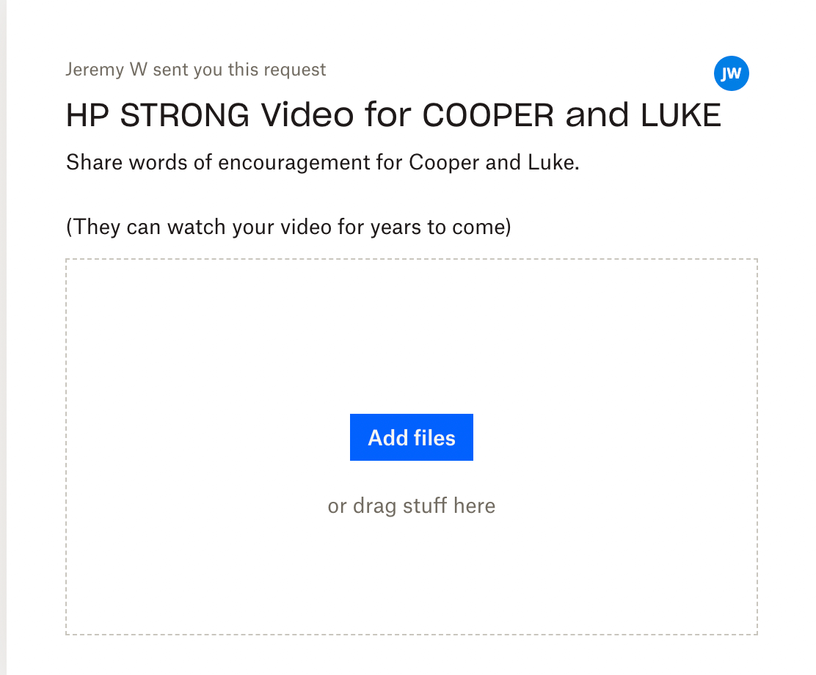This screenshot has width=816, height=675.
Task: Click the word 'and' in the main heading
Action: (597, 115)
